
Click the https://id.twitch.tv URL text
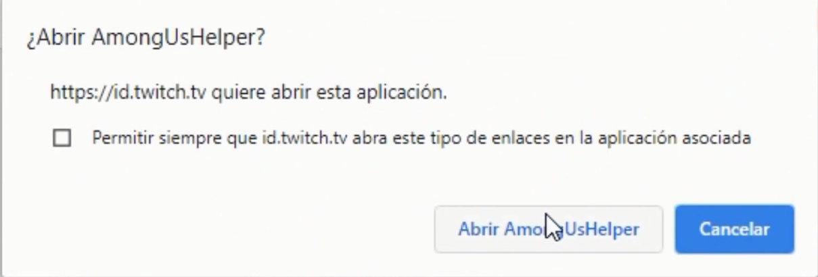pos(129,92)
